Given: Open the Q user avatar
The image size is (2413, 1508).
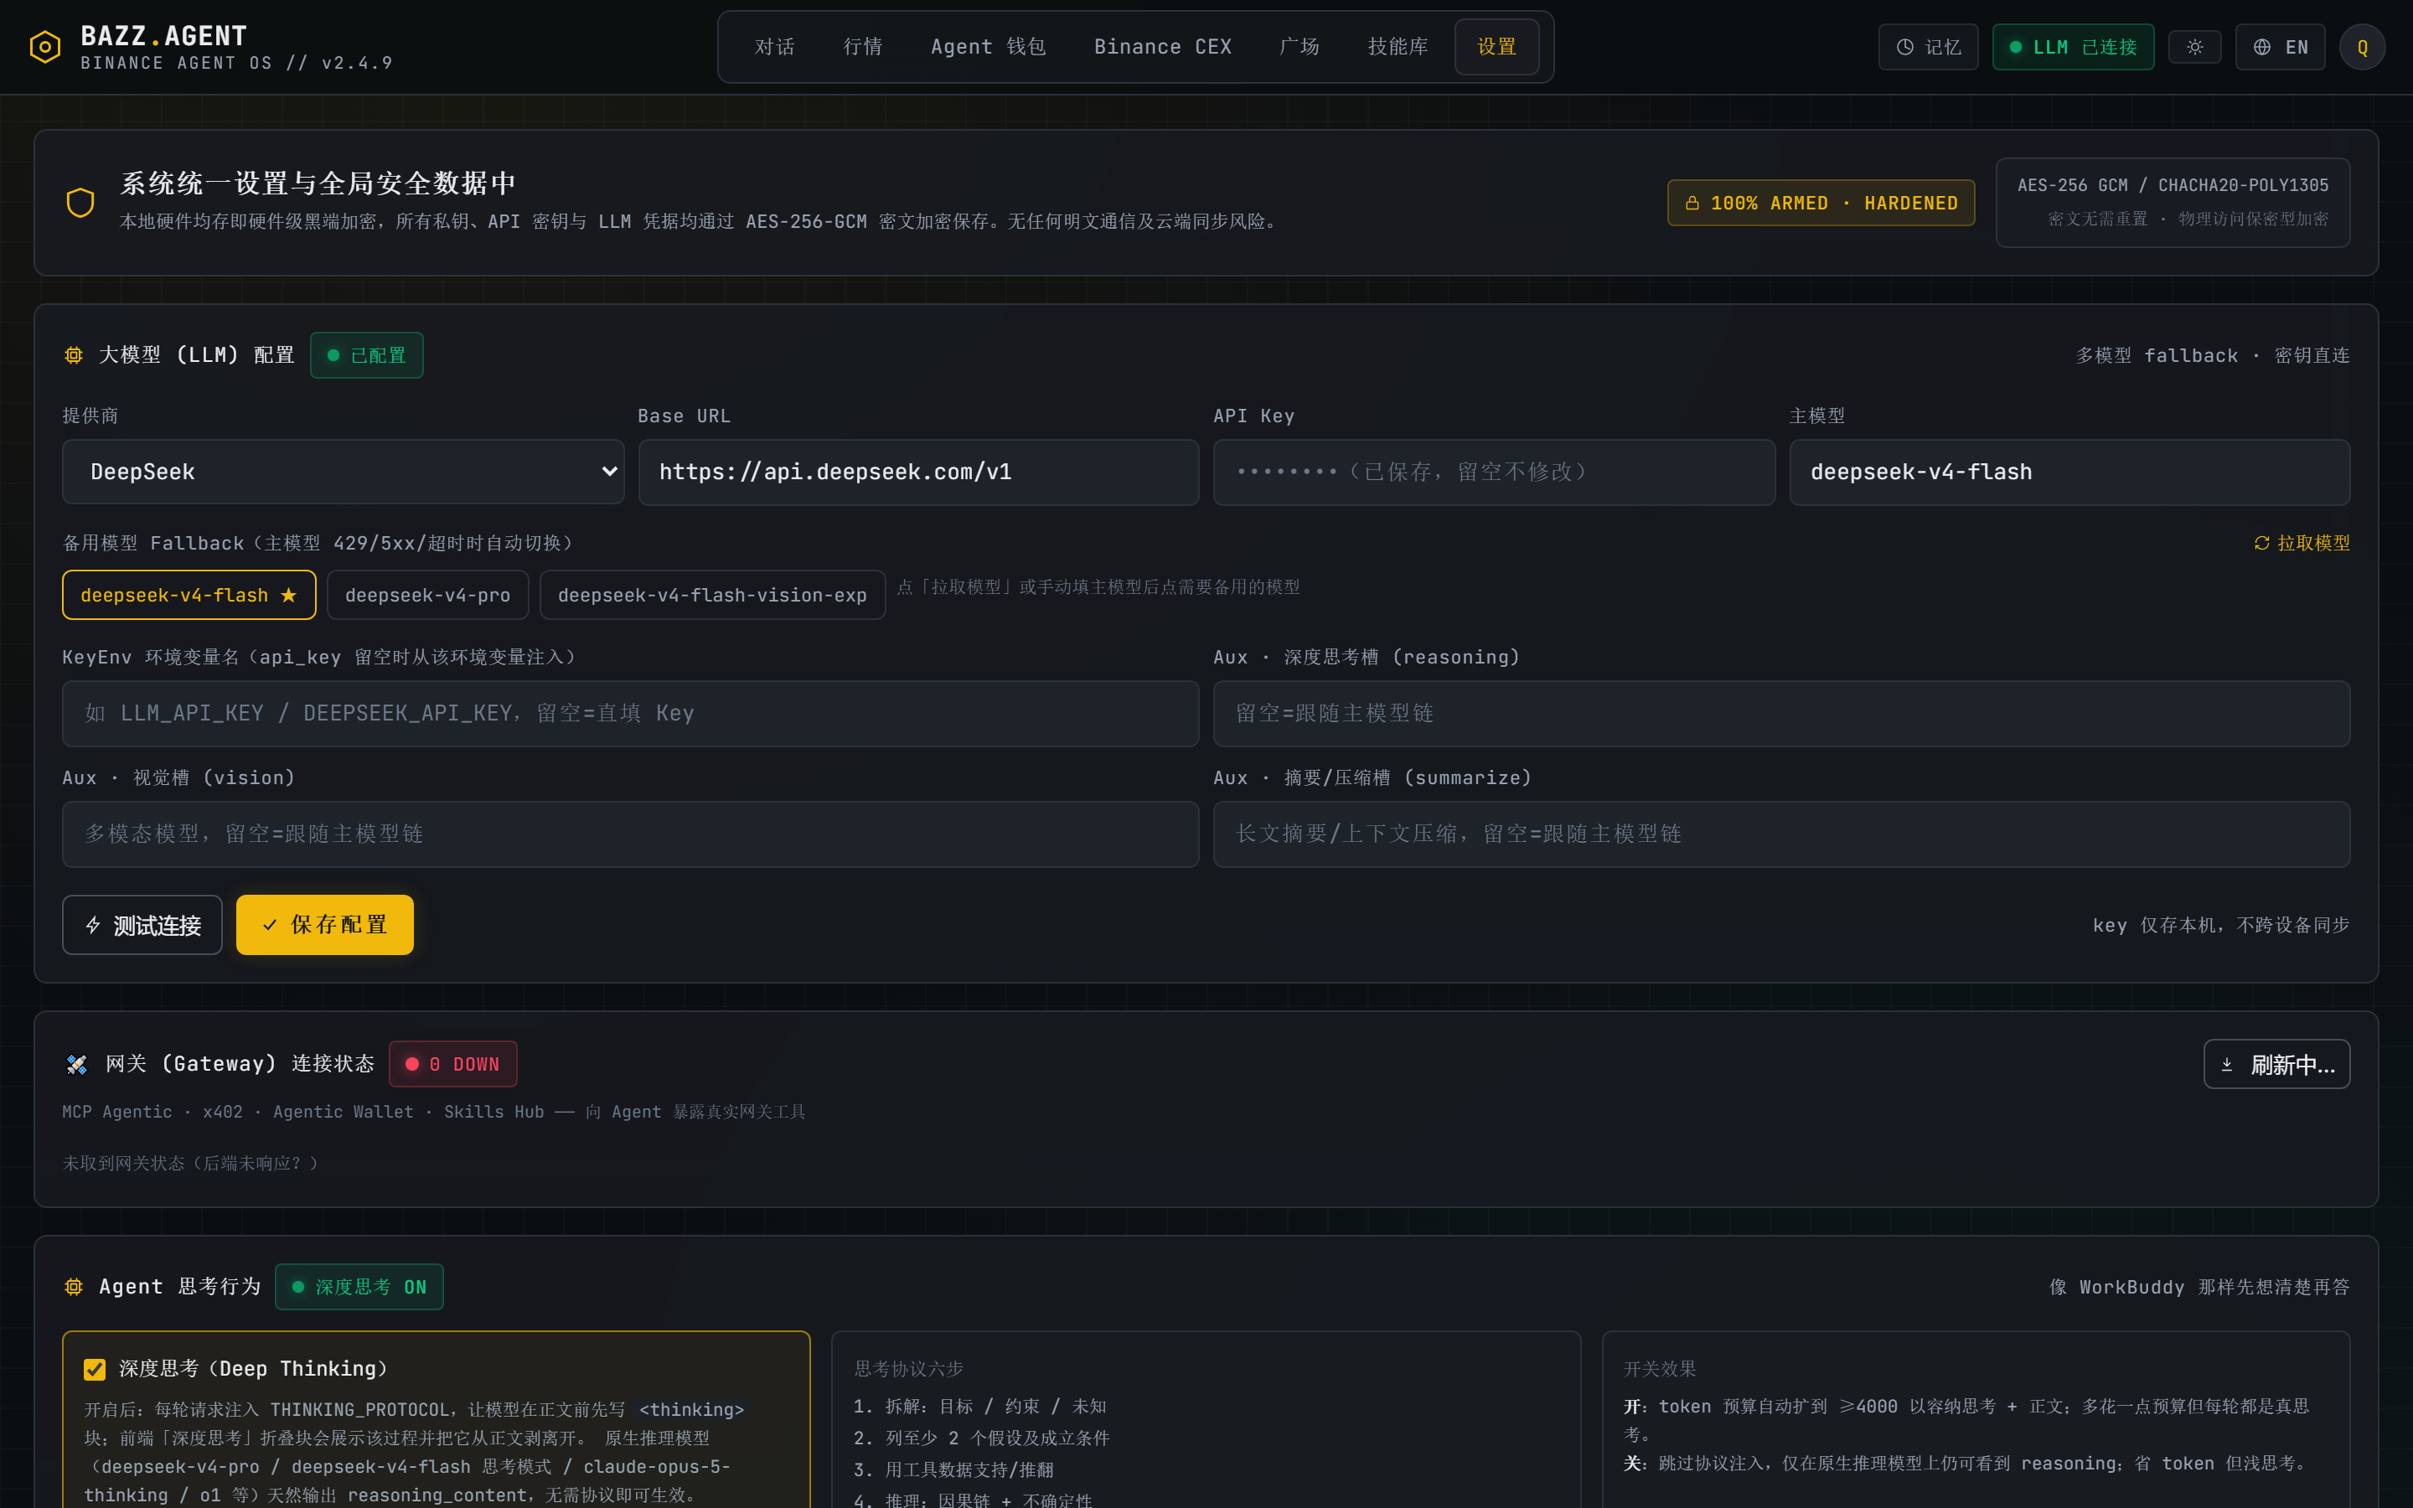Looking at the screenshot, I should click(2362, 47).
